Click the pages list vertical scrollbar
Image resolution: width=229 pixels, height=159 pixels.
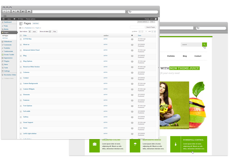tap(159, 81)
